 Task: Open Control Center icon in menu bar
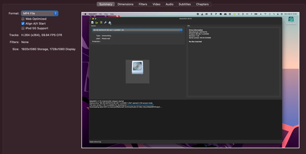pos(278,14)
